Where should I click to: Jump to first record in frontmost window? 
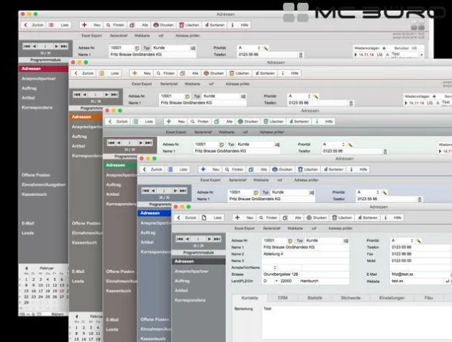coord(179,240)
